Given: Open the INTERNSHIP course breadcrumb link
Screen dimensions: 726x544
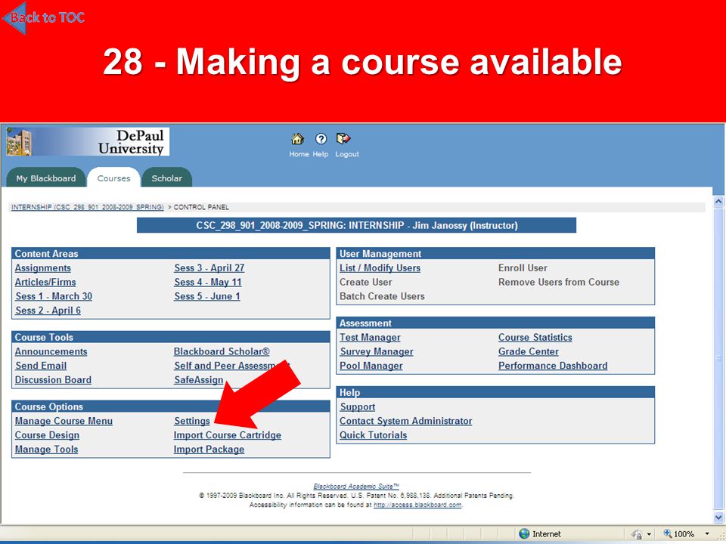Looking at the screenshot, I should [88, 207].
